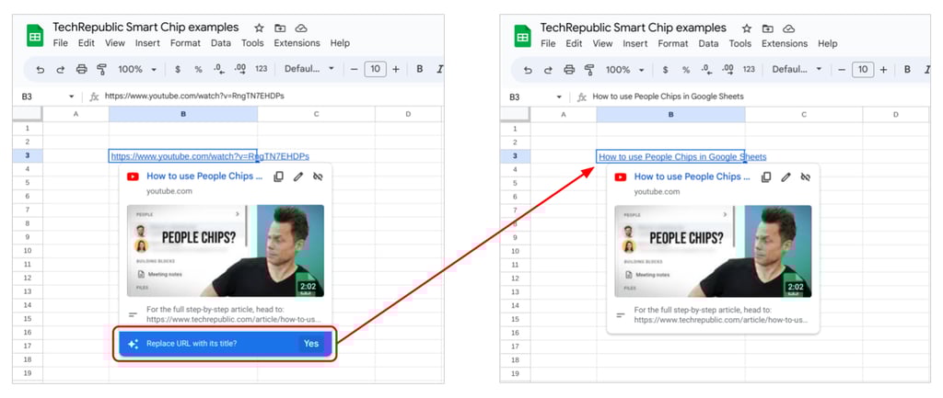Open Help menu in left window
This screenshot has width=943, height=398.
click(340, 43)
